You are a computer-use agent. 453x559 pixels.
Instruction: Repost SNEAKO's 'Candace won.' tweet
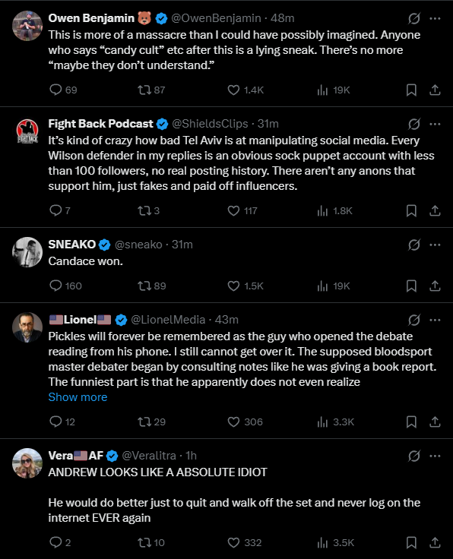(x=151, y=286)
